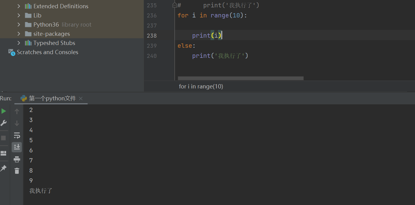Place cursor on 'for i in range(10):' line
The width and height of the screenshot is (415, 205).
[x=212, y=15]
